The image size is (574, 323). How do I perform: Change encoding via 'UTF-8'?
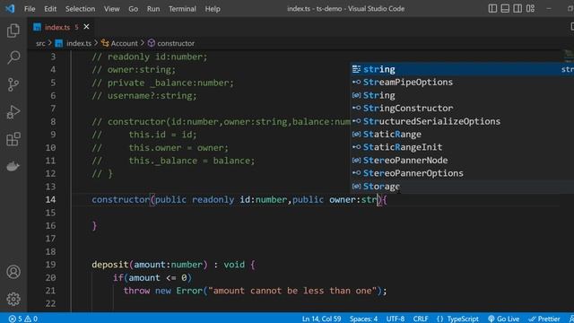click(x=396, y=319)
